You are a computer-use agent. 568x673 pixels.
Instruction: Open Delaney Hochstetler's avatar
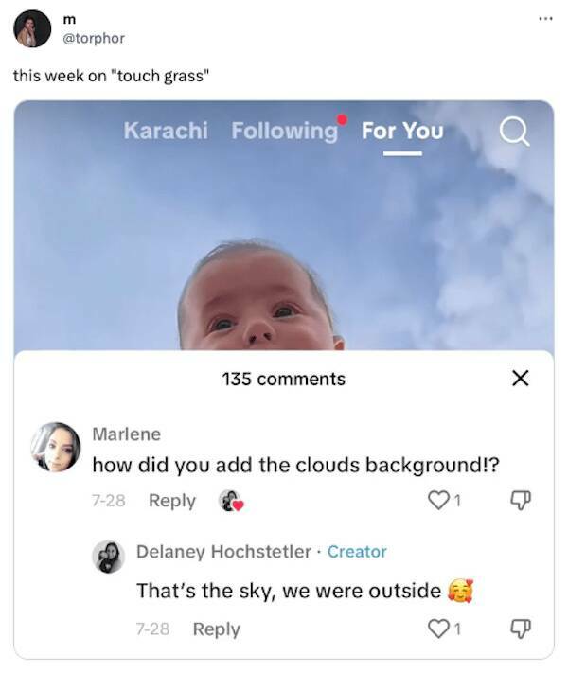108,557
